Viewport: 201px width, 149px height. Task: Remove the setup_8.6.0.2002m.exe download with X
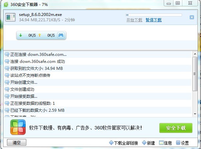[192, 17]
